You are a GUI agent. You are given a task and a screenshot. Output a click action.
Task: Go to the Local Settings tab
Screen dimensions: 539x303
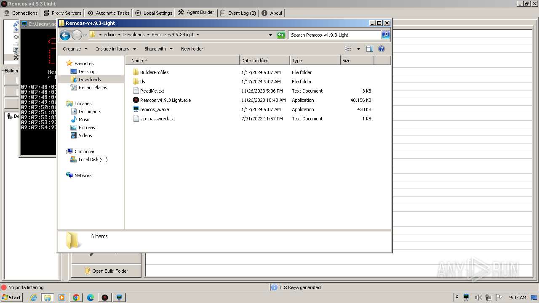click(154, 13)
